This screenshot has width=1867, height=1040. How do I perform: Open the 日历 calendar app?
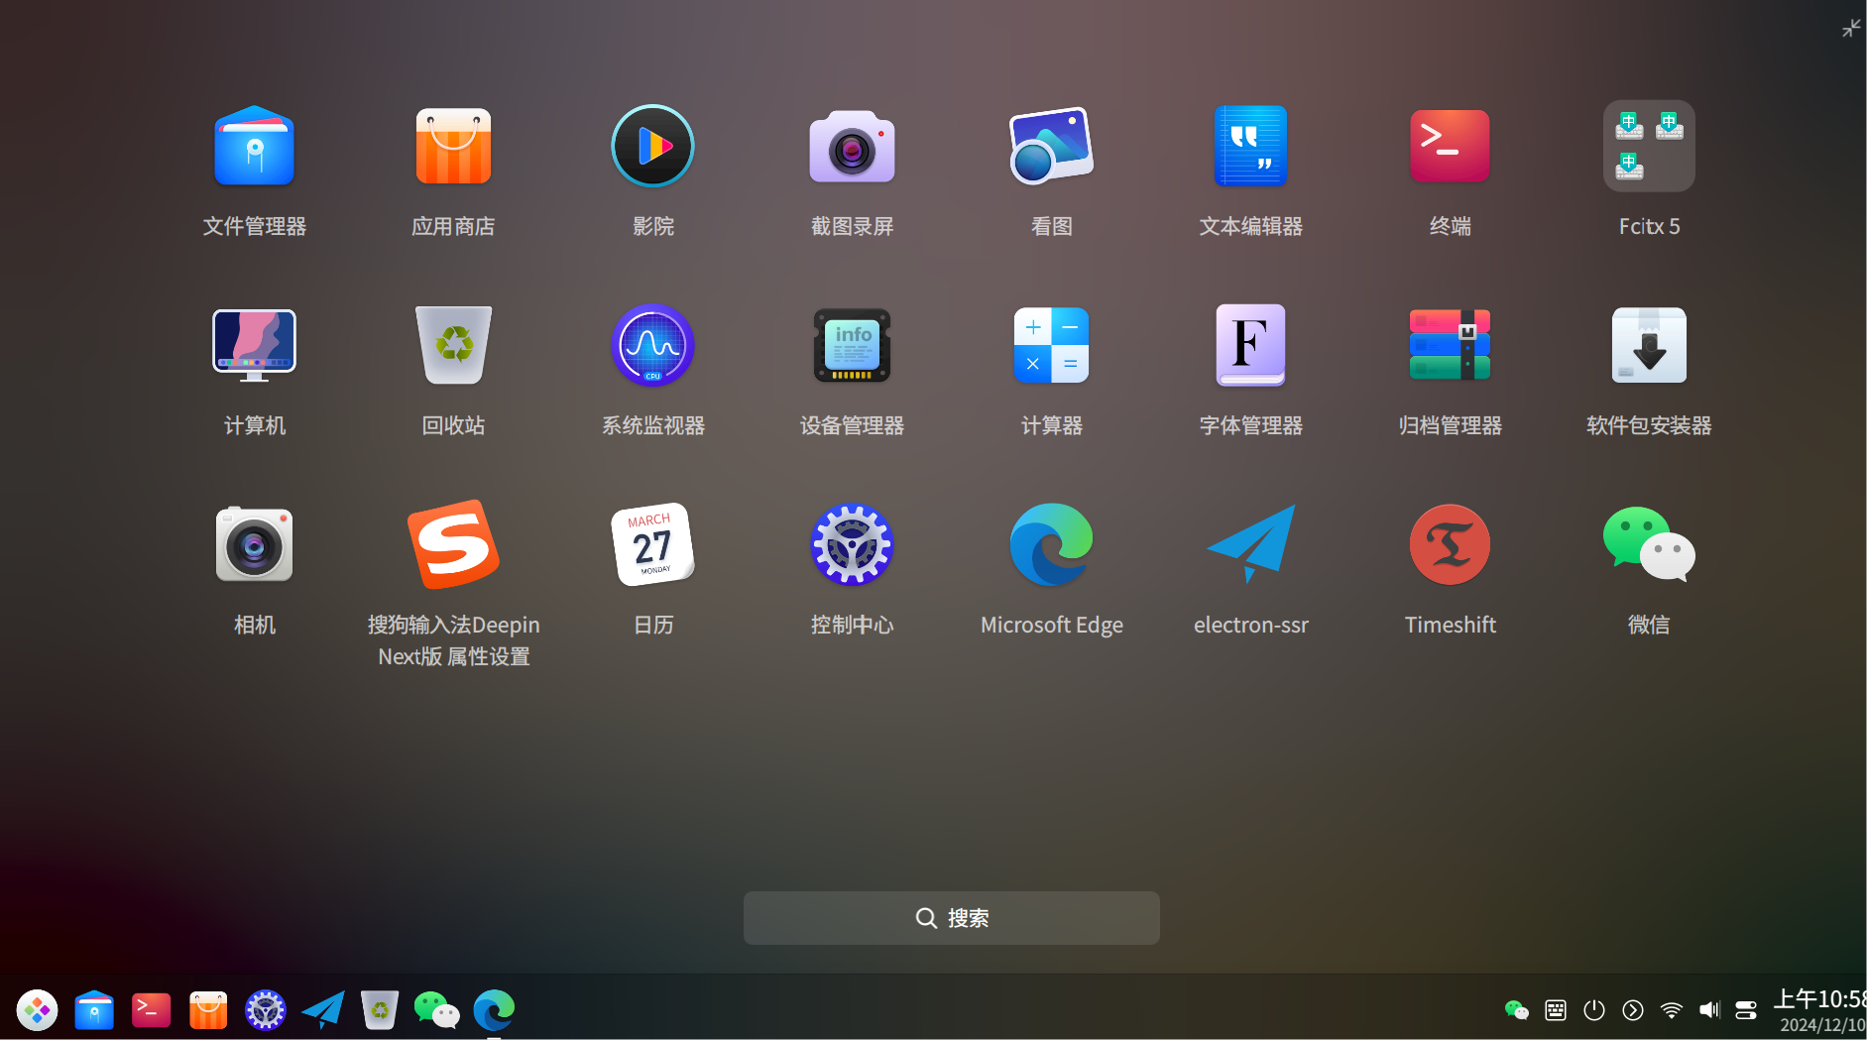pos(652,544)
